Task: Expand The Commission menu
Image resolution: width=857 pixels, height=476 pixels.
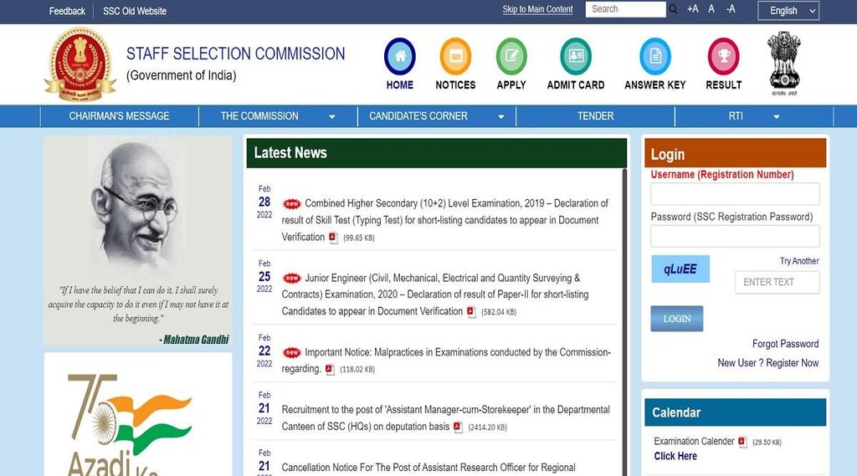Action: click(x=277, y=116)
